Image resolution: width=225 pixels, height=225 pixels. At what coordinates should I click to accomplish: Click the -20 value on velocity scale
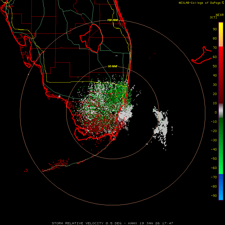214,131
